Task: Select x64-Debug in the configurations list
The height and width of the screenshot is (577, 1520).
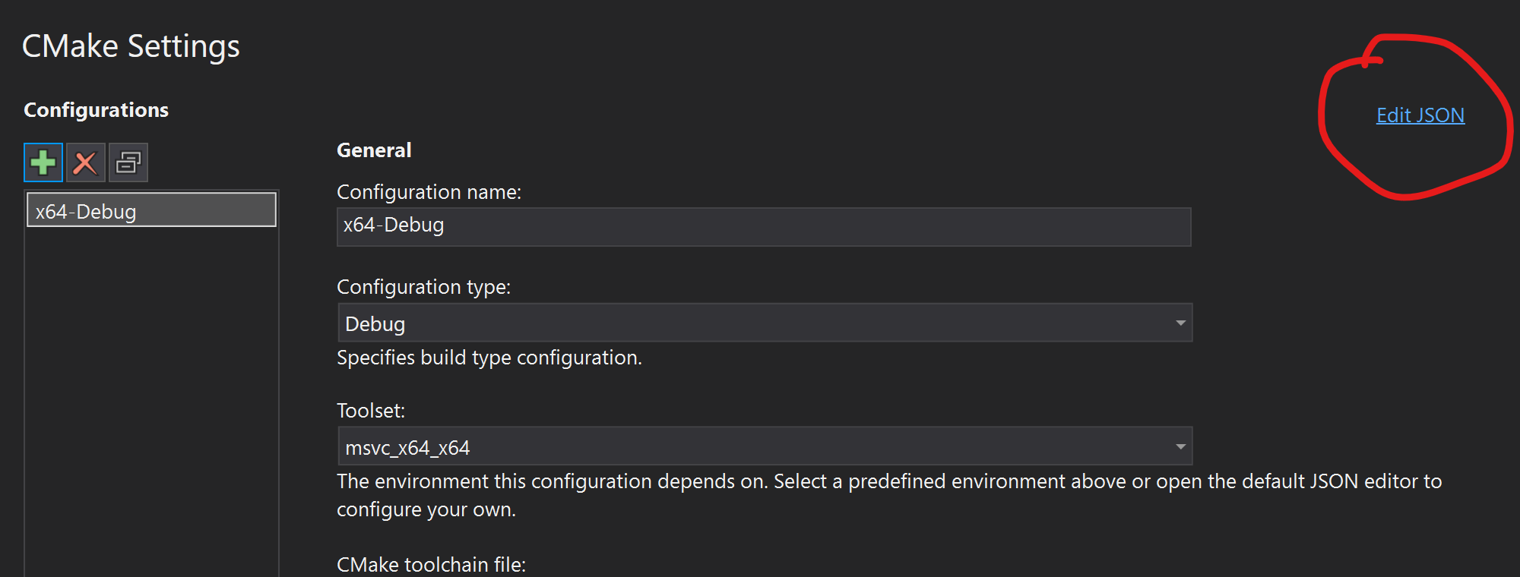Action: click(x=152, y=210)
